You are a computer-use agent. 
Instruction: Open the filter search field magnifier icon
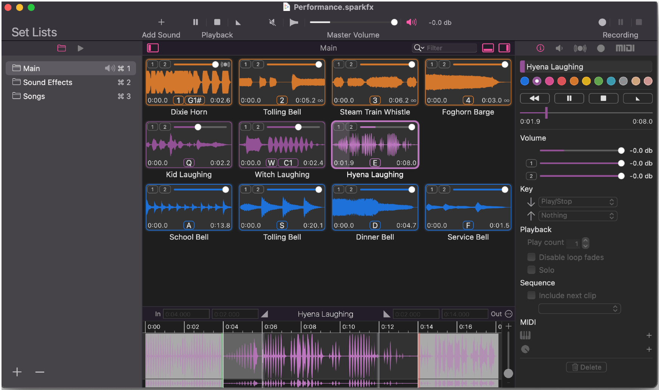click(x=418, y=48)
